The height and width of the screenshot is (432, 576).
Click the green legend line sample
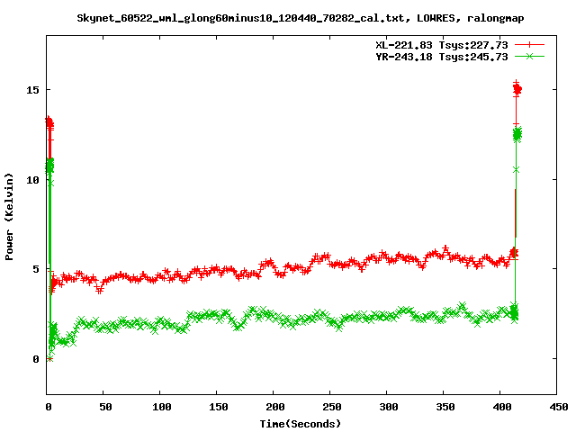tap(529, 57)
